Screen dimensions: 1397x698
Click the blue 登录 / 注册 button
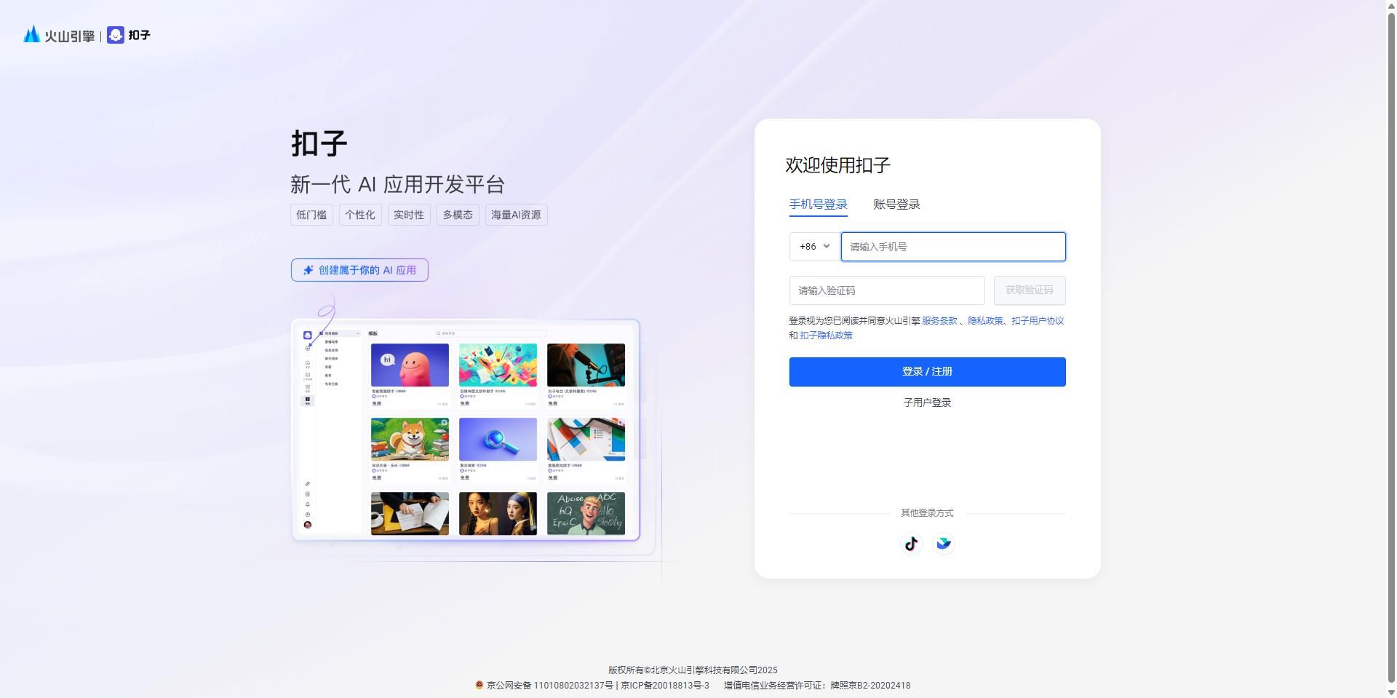point(928,372)
